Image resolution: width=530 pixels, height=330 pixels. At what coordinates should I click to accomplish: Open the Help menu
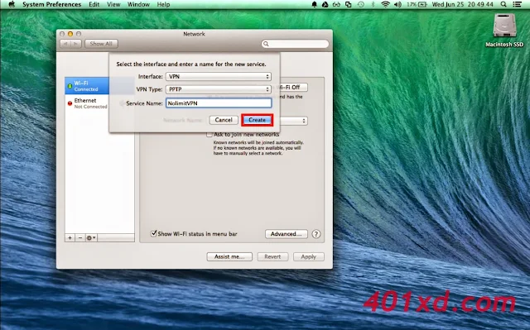tap(163, 4)
